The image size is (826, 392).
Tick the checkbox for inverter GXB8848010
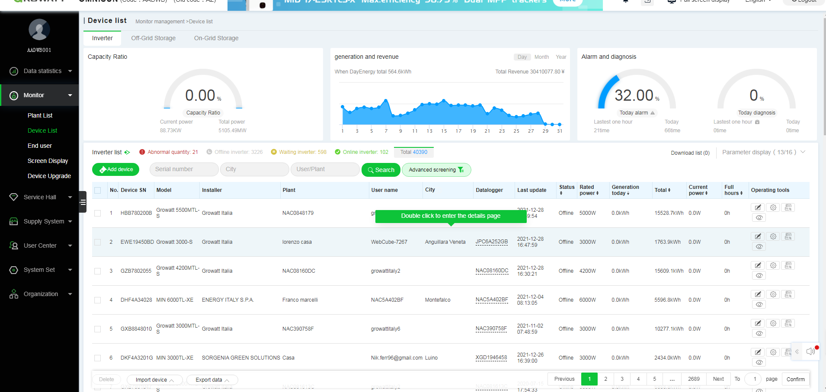coord(98,329)
